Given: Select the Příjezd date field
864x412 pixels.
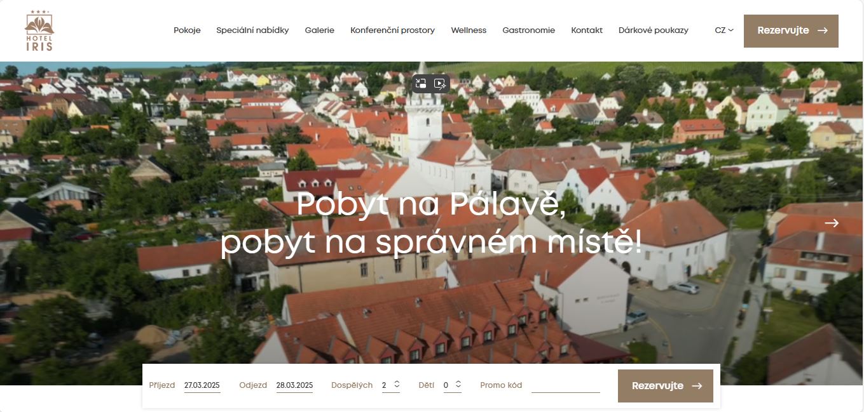Looking at the screenshot, I should tap(202, 385).
